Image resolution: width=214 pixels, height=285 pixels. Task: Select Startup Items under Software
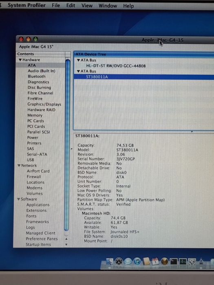tap(38, 244)
